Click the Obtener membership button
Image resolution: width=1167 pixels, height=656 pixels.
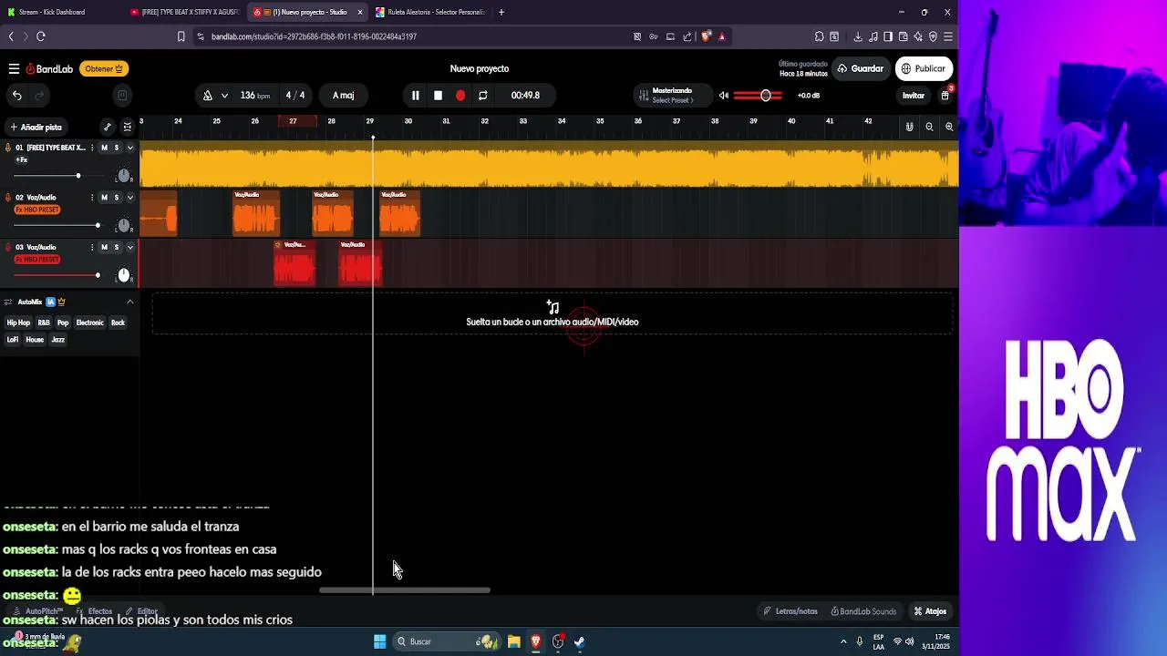pyautogui.click(x=104, y=68)
